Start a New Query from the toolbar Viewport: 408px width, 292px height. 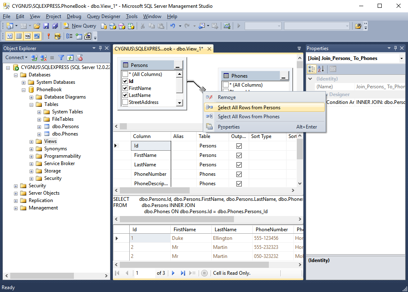(80, 26)
